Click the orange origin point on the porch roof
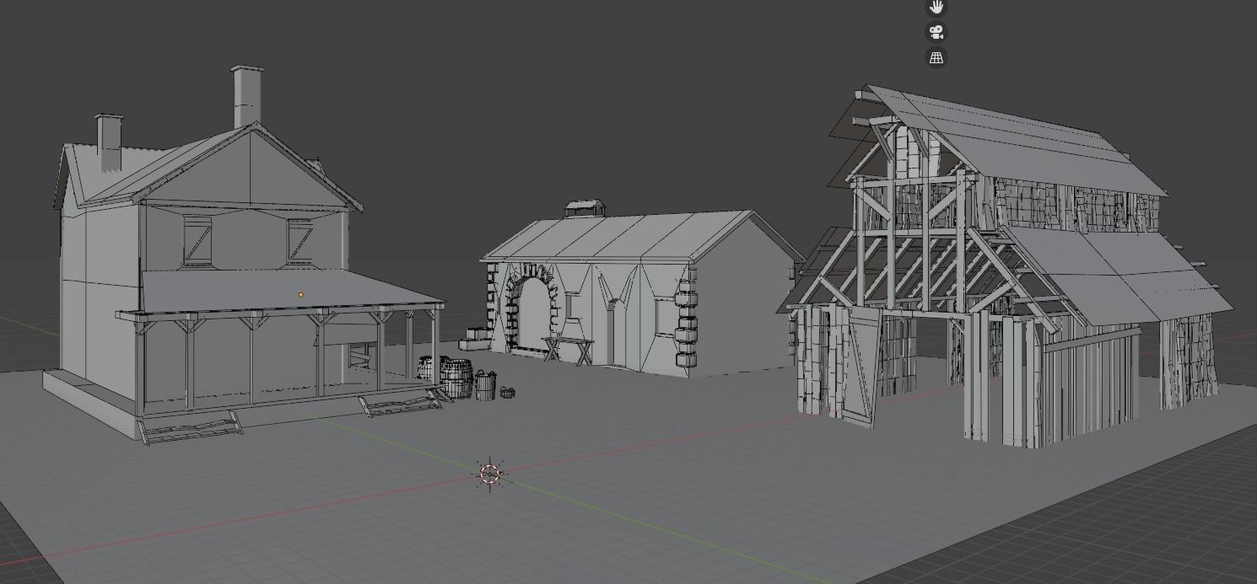Image resolution: width=1257 pixels, height=584 pixels. [300, 294]
